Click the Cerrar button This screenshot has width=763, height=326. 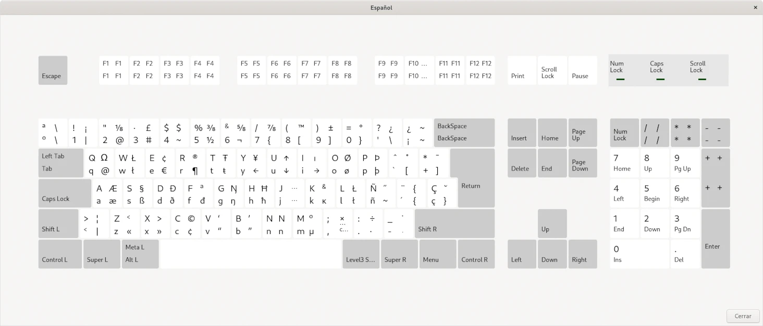pyautogui.click(x=743, y=316)
